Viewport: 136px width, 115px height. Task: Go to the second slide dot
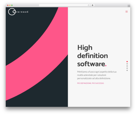[127, 64]
